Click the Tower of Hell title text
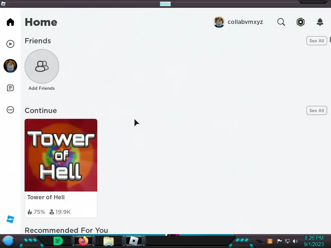This screenshot has height=248, width=331. (46, 197)
